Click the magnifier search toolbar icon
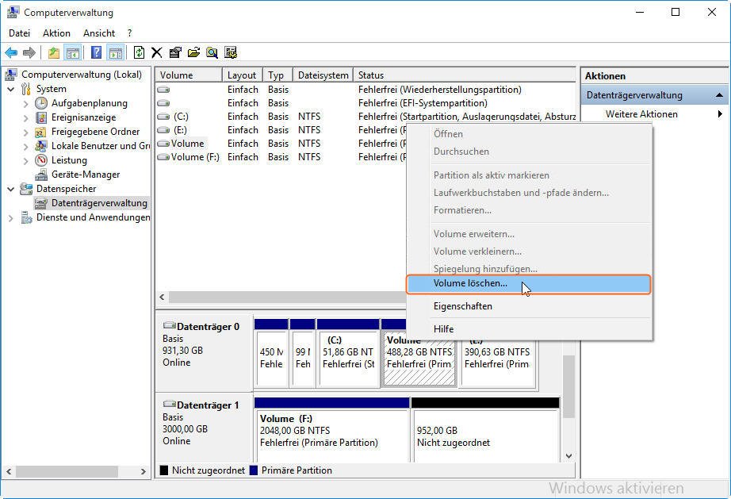 (x=212, y=52)
